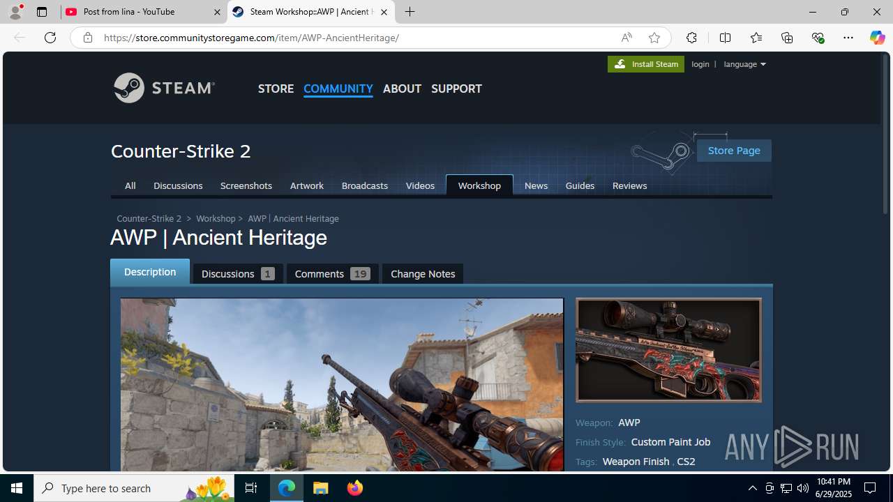
Task: Select the Broadcasts tab
Action: pyautogui.click(x=365, y=185)
